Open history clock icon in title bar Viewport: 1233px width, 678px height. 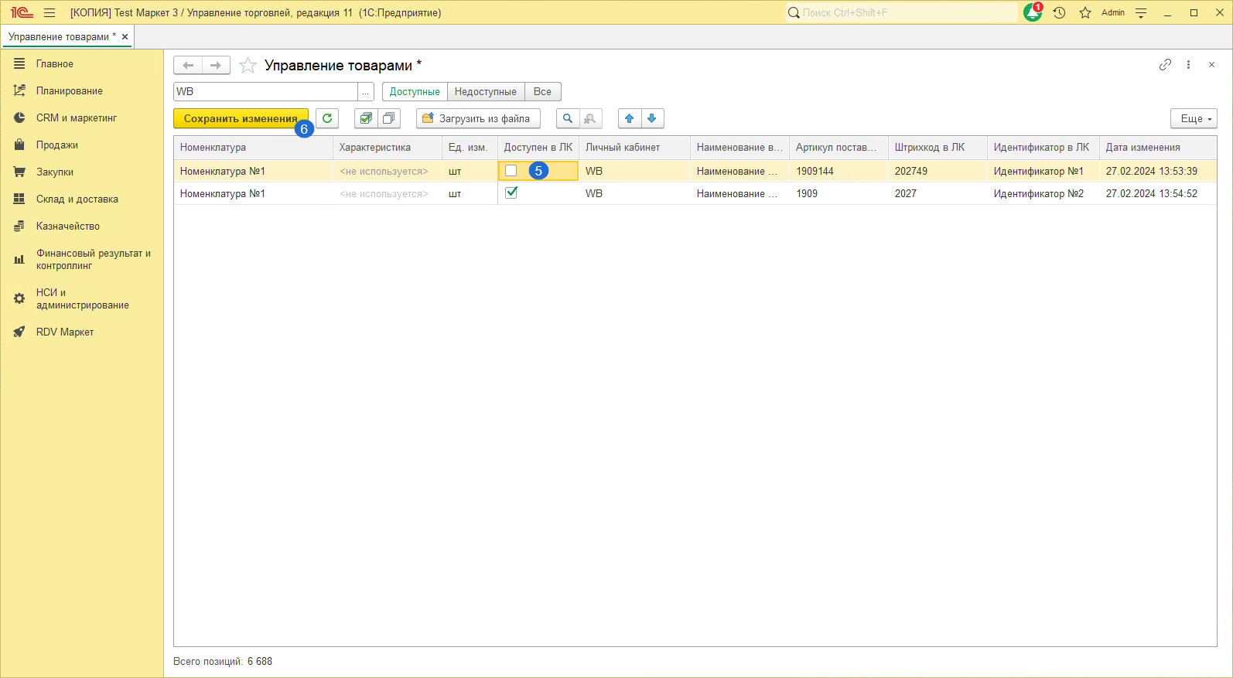[x=1059, y=12]
